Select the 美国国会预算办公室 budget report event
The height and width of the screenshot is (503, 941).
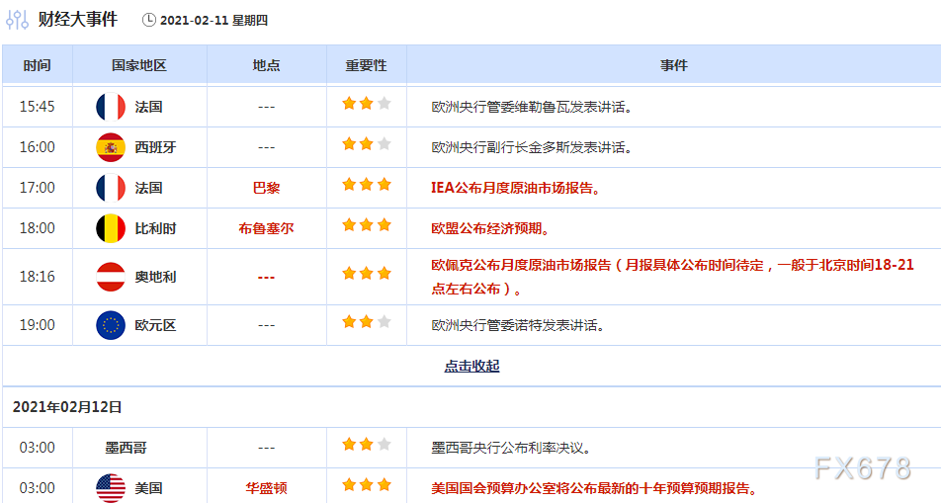pos(594,488)
